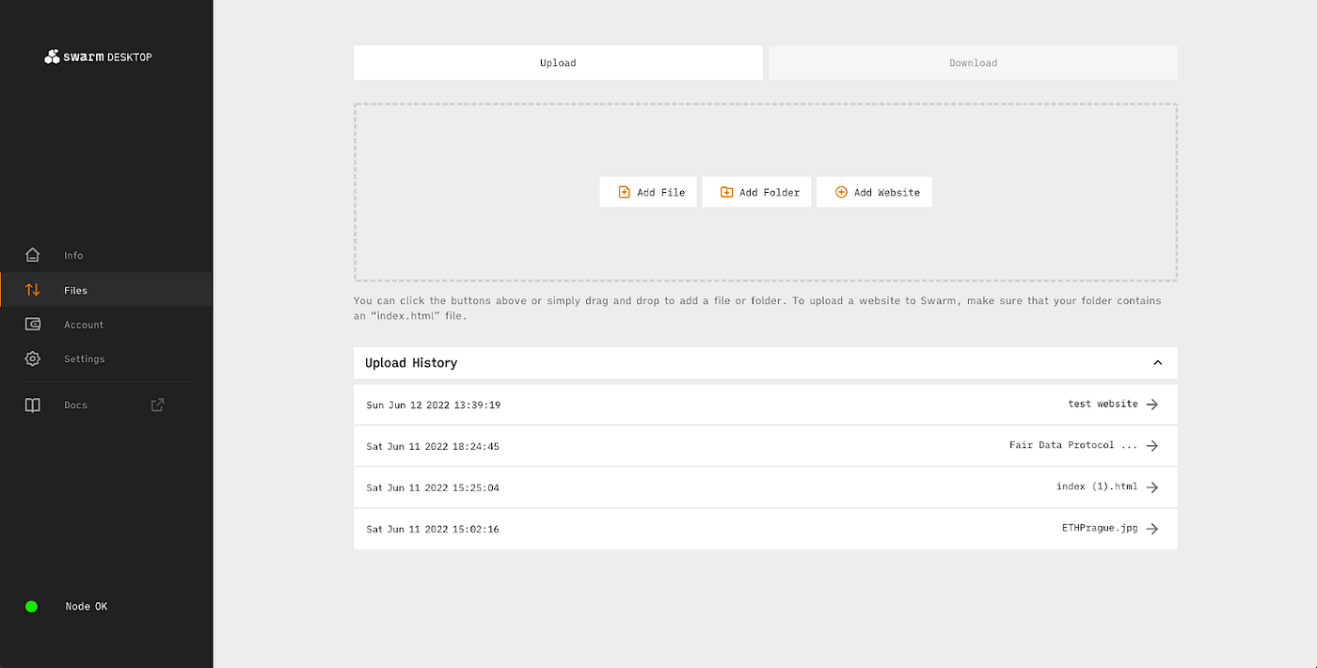The width and height of the screenshot is (1317, 668).
Task: Open the Fair Data Protocol upload arrow
Action: [1152, 446]
